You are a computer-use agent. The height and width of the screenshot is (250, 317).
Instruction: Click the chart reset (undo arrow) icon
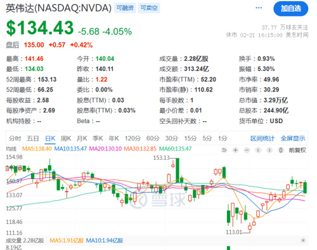coord(224,150)
